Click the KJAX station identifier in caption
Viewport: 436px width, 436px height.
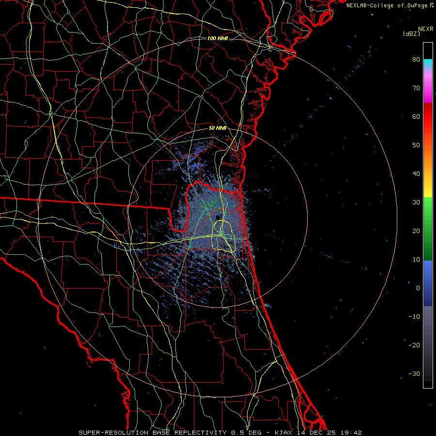point(283,433)
